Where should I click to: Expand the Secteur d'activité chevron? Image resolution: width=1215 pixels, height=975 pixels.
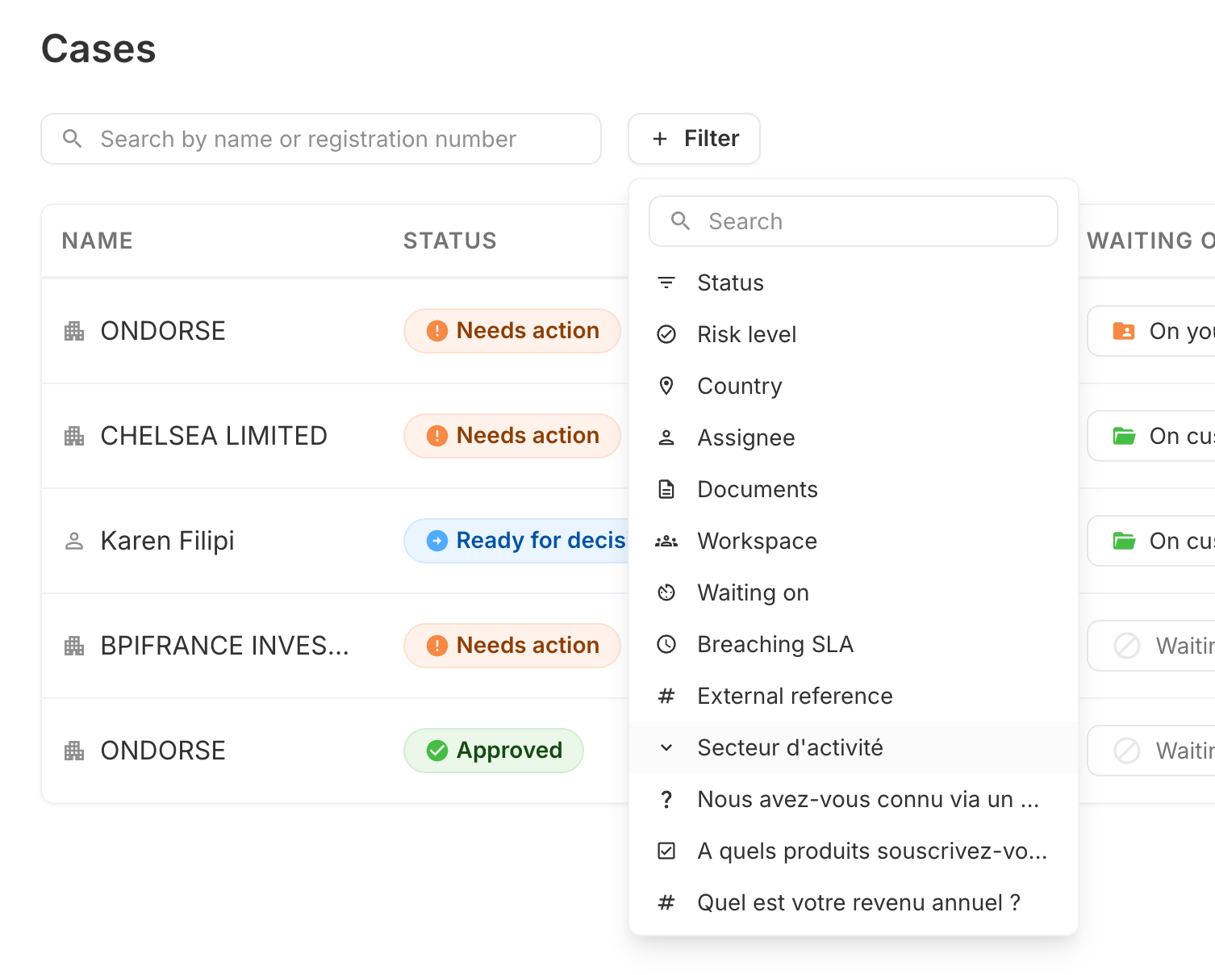pos(666,747)
